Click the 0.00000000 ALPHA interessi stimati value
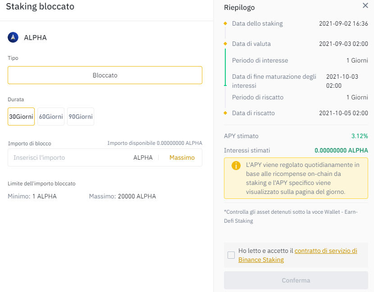Screen dimensions: 374x292 [x=341, y=151]
